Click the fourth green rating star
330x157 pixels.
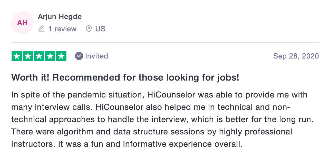coord(50,56)
